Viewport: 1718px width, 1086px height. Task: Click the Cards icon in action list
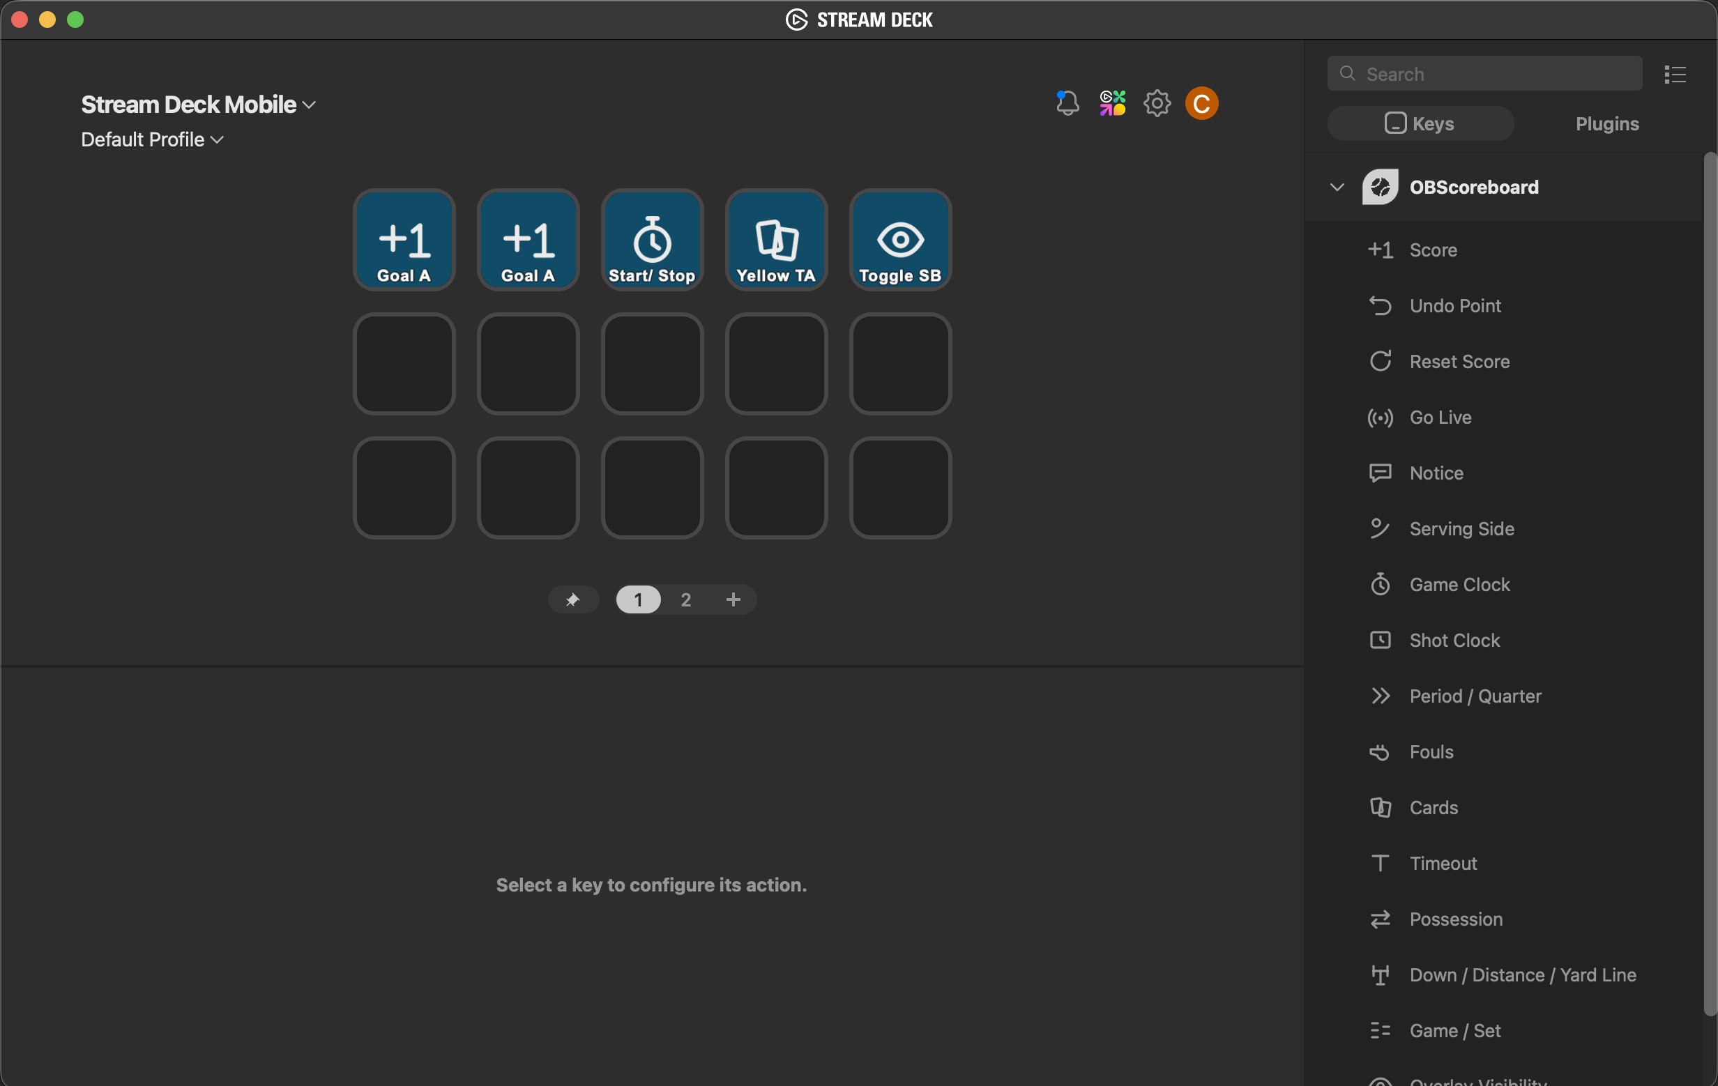click(x=1380, y=808)
